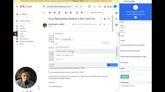Open the Subscribed status dropdown
This screenshot has width=165, height=92.
click(x=67, y=39)
